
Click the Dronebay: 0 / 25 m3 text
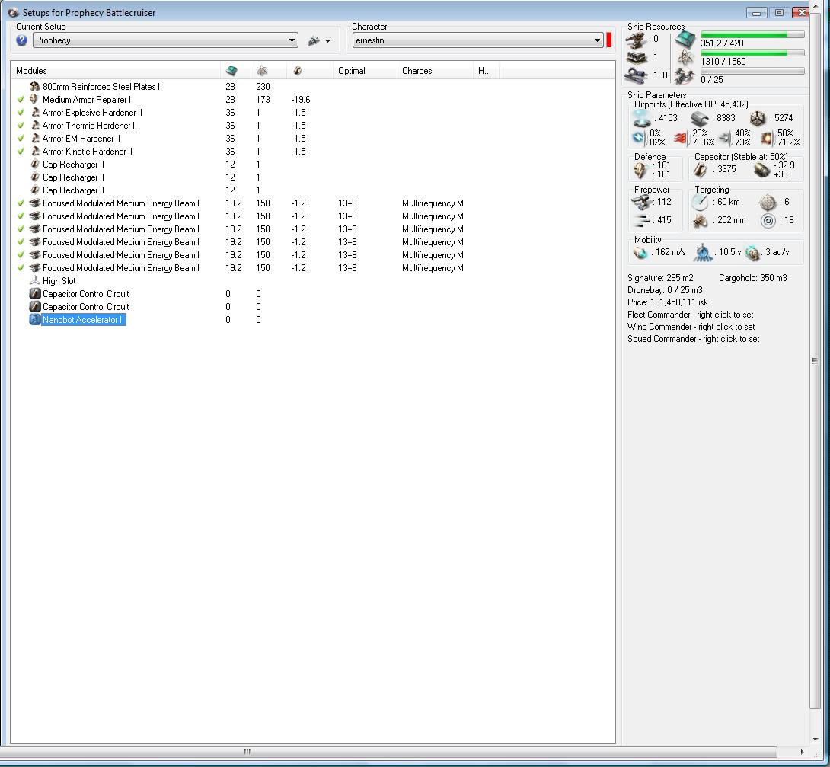coord(665,290)
